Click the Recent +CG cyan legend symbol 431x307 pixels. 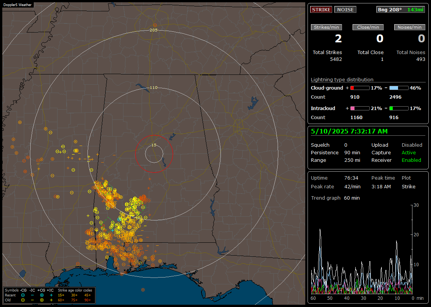pos(42,295)
